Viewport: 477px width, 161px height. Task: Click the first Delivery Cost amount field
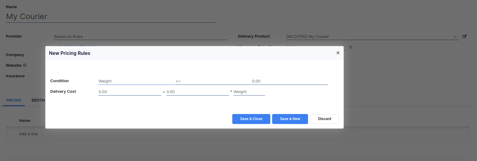point(130,92)
